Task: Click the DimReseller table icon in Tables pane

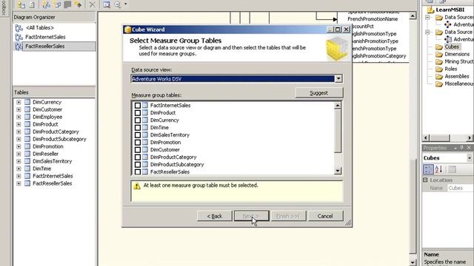Action: [27, 154]
